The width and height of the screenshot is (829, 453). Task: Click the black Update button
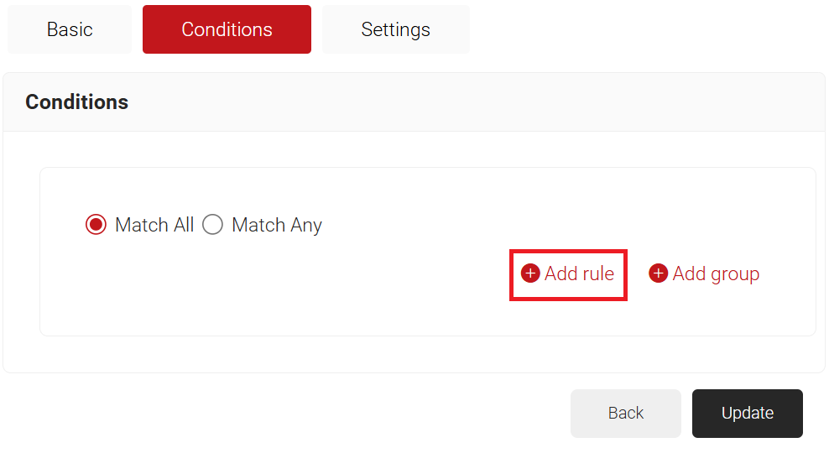click(747, 413)
